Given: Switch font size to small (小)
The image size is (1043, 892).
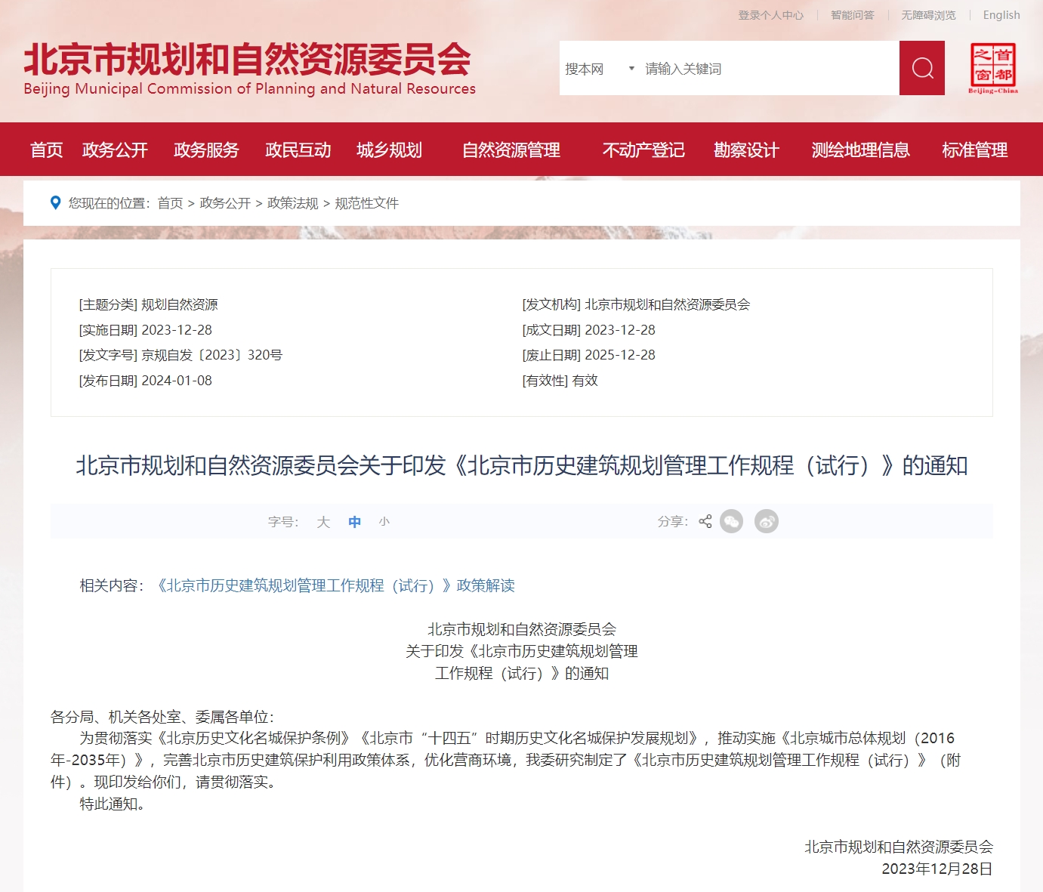Looking at the screenshot, I should 384,522.
